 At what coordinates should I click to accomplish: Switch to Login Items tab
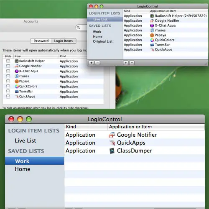coord(64,41)
